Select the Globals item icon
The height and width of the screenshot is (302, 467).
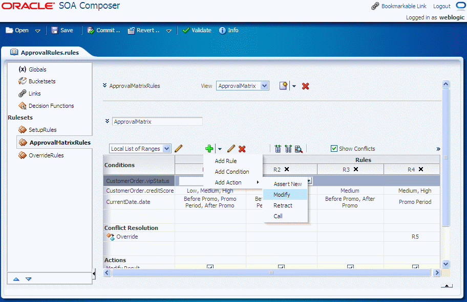[23, 69]
